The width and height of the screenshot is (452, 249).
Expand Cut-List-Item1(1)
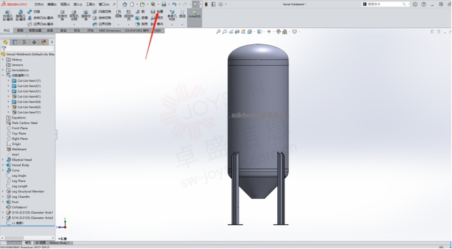pos(8,81)
